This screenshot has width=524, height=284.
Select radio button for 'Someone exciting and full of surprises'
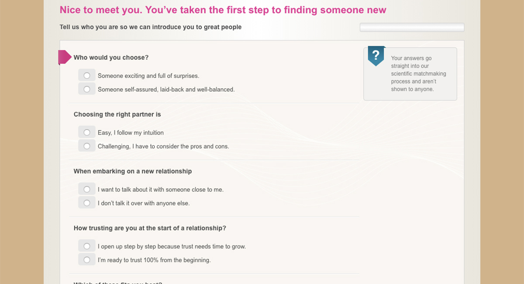(x=87, y=76)
